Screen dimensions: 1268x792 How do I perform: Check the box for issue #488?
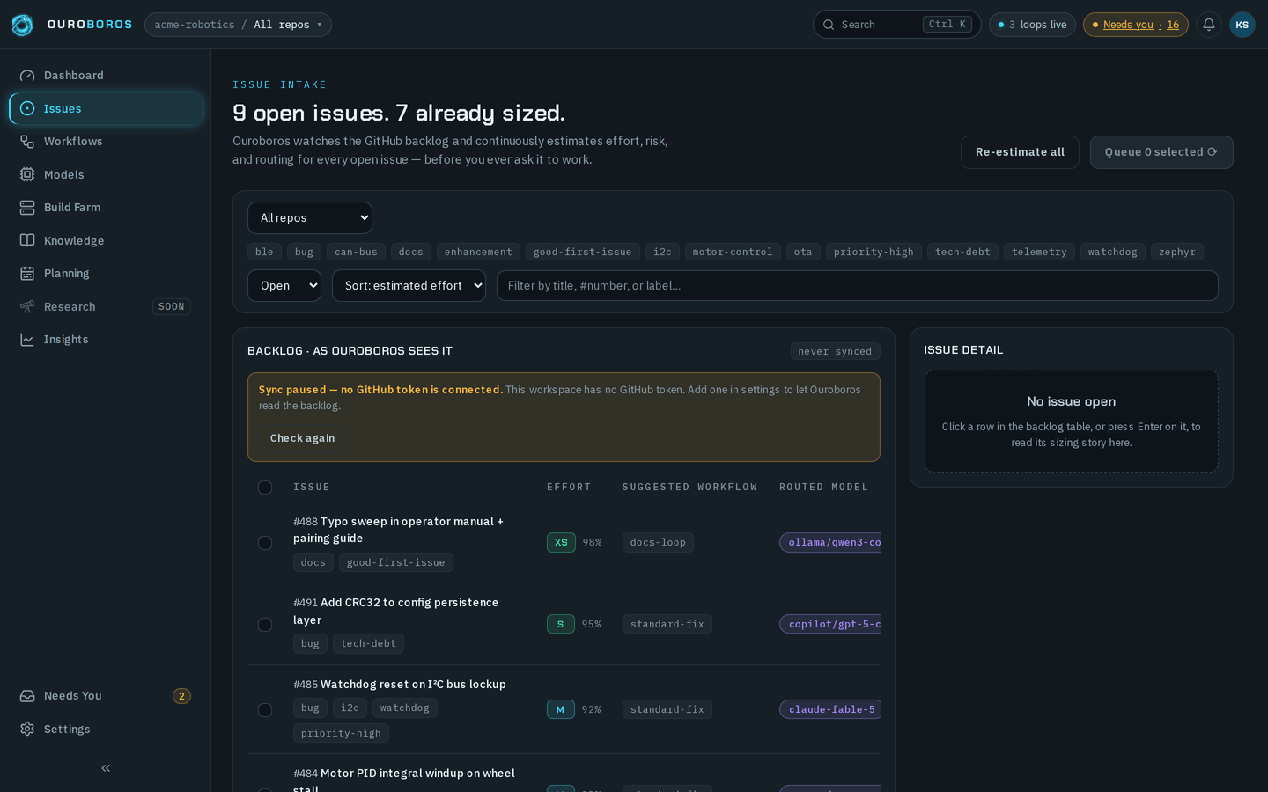click(265, 543)
